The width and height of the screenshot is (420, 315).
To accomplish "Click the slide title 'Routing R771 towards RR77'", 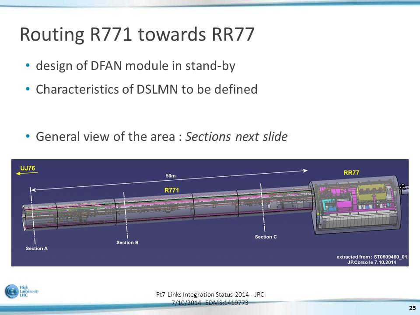I will [x=137, y=34].
